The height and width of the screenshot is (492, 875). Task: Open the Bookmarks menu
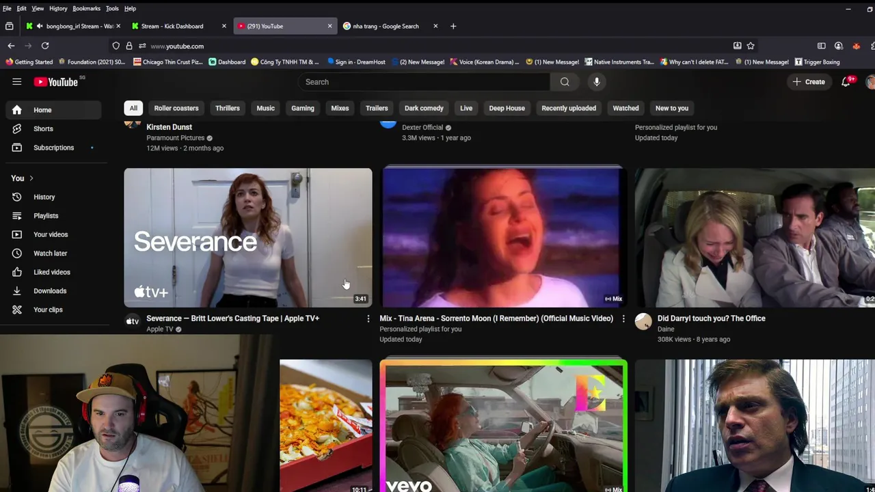click(x=86, y=8)
